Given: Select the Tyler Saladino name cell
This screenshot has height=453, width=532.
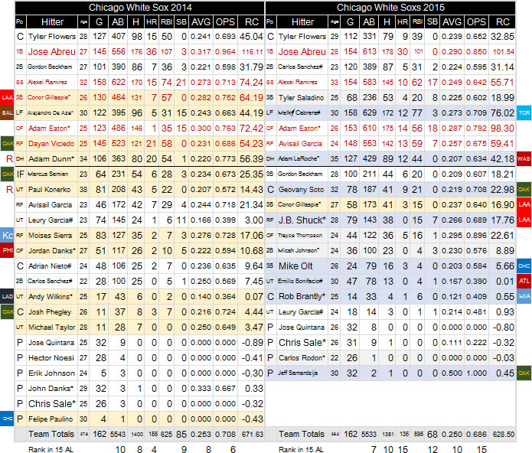Looking at the screenshot, I should (x=301, y=98).
